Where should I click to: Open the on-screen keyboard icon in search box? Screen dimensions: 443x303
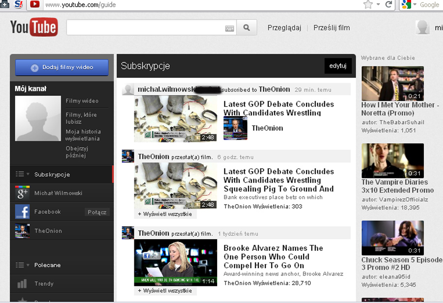[229, 29]
